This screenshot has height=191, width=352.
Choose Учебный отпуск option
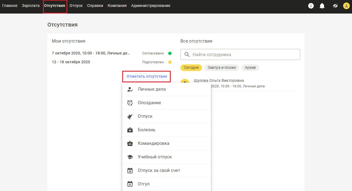tap(167, 157)
